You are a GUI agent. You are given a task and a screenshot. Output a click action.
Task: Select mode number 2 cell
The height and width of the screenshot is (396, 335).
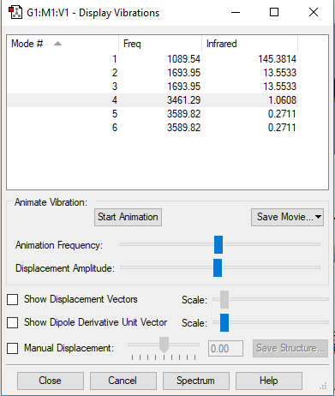coord(115,73)
